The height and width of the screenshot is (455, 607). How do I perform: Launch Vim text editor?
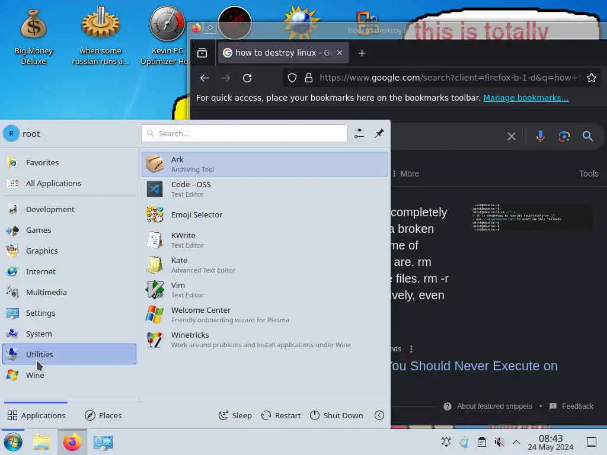pyautogui.click(x=265, y=290)
